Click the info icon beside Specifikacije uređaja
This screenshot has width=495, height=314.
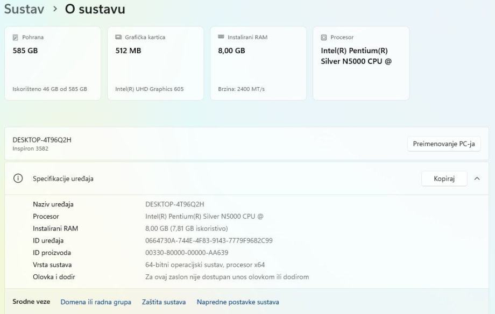18,179
